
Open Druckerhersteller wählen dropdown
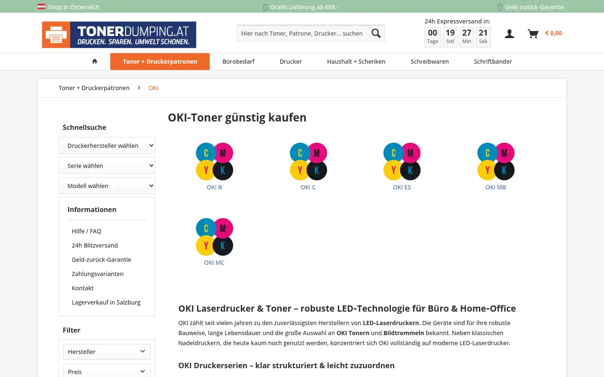[107, 145]
